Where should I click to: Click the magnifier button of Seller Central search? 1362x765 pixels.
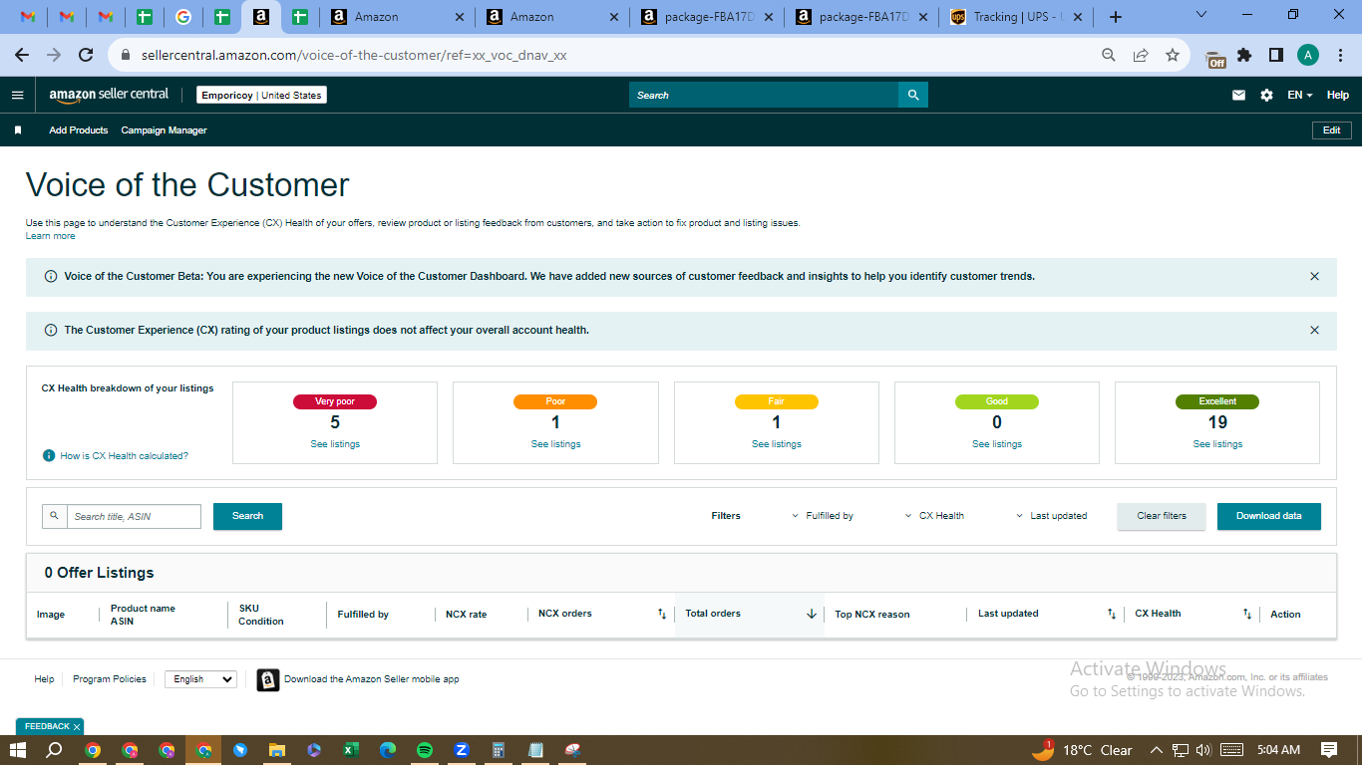(913, 95)
